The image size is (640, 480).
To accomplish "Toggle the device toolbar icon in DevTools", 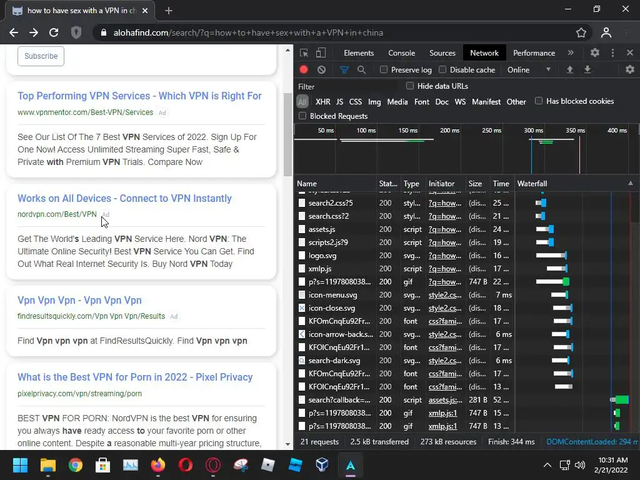I will coord(321,52).
